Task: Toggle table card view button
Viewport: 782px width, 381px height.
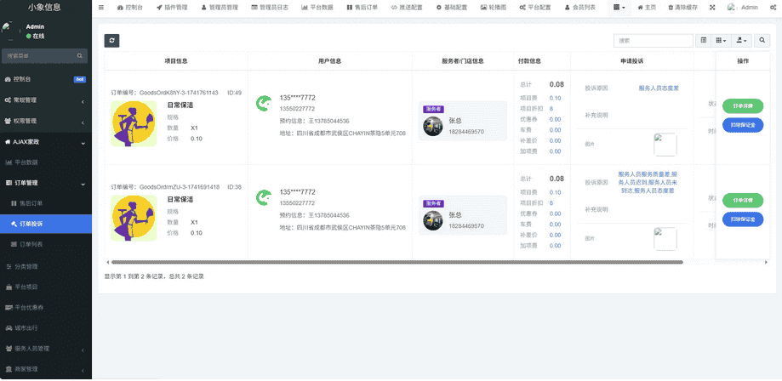Action: [x=703, y=40]
